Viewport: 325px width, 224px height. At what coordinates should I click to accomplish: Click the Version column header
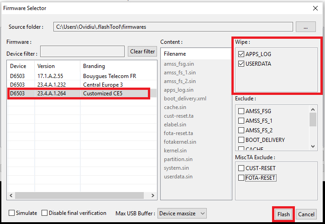[57, 66]
